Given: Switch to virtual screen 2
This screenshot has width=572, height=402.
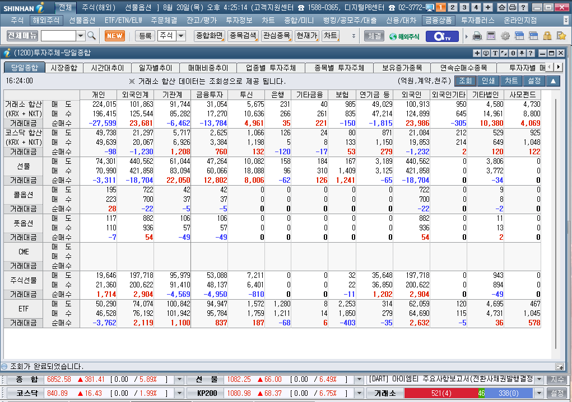Looking at the screenshot, I should click(452, 7).
